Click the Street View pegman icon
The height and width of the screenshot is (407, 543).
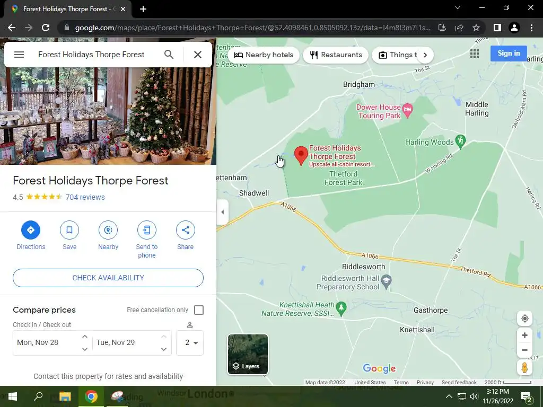524,367
